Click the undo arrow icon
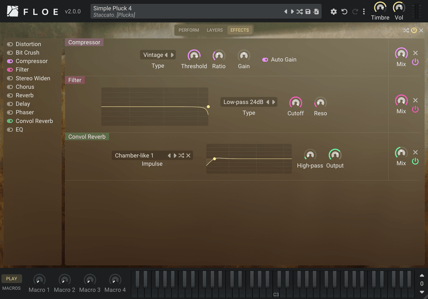Viewport: 428px width, 299px height. 345,11
